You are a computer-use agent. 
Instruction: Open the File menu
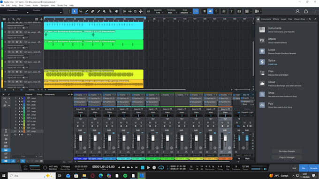click(x=2, y=6)
